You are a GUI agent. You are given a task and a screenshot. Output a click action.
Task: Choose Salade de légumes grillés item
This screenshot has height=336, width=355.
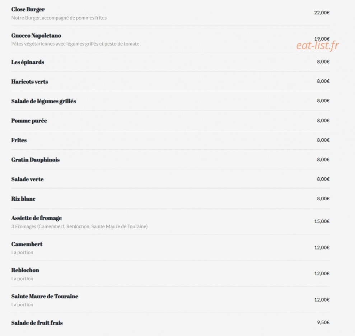(x=43, y=101)
